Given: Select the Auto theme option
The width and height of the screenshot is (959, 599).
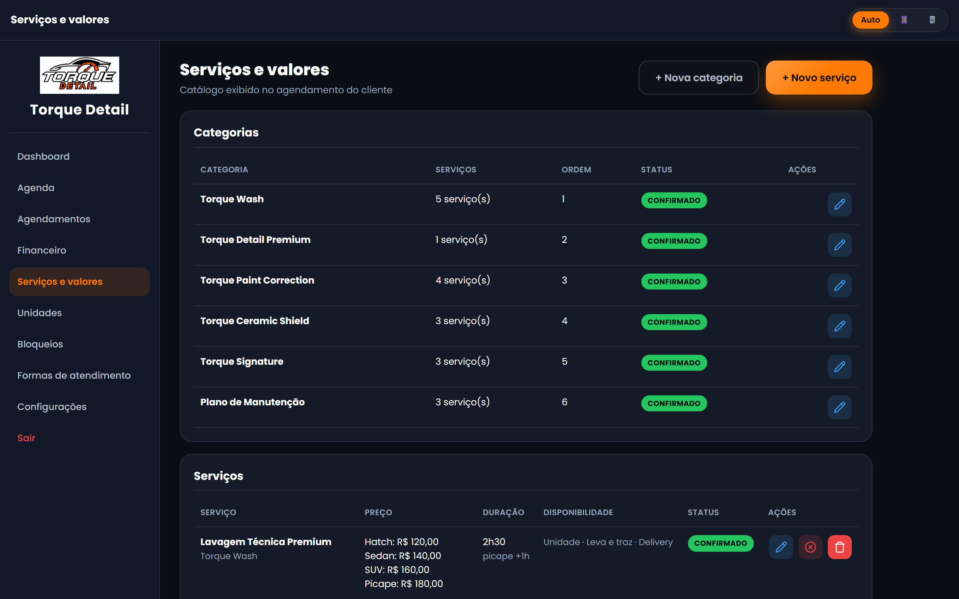Looking at the screenshot, I should point(870,20).
